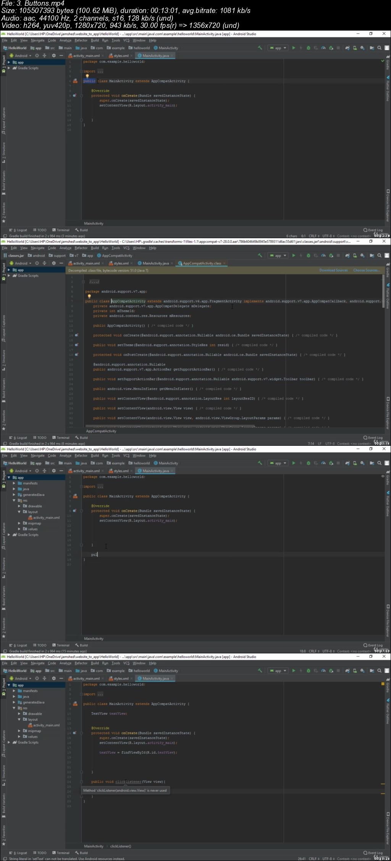Click the Download Sources link
391x861 pixels.
point(333,270)
